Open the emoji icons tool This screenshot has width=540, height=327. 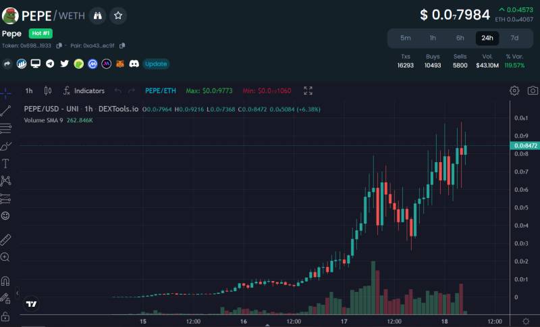coord(5,216)
